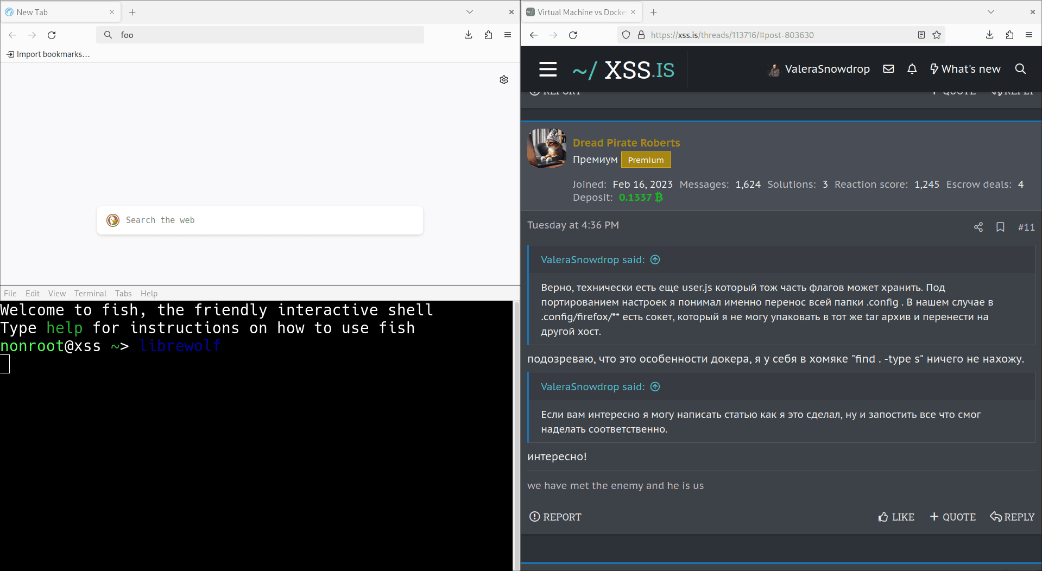Open Dread Pirate Roberts avatar

(x=547, y=148)
